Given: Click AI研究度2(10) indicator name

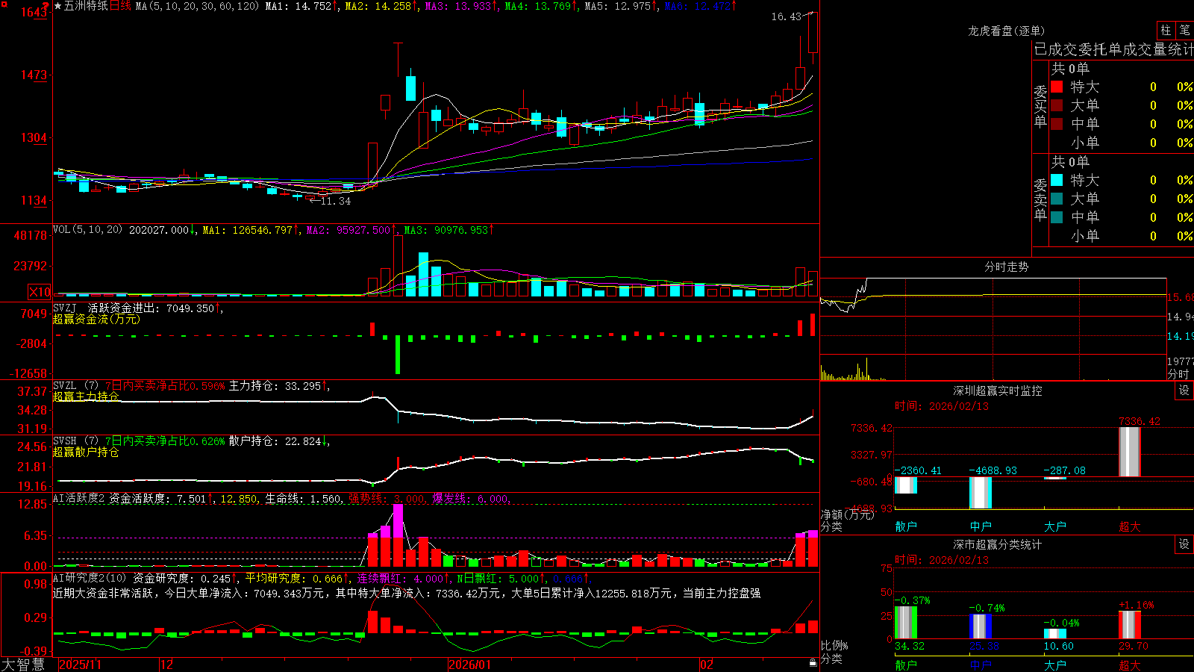Looking at the screenshot, I should click(90, 578).
